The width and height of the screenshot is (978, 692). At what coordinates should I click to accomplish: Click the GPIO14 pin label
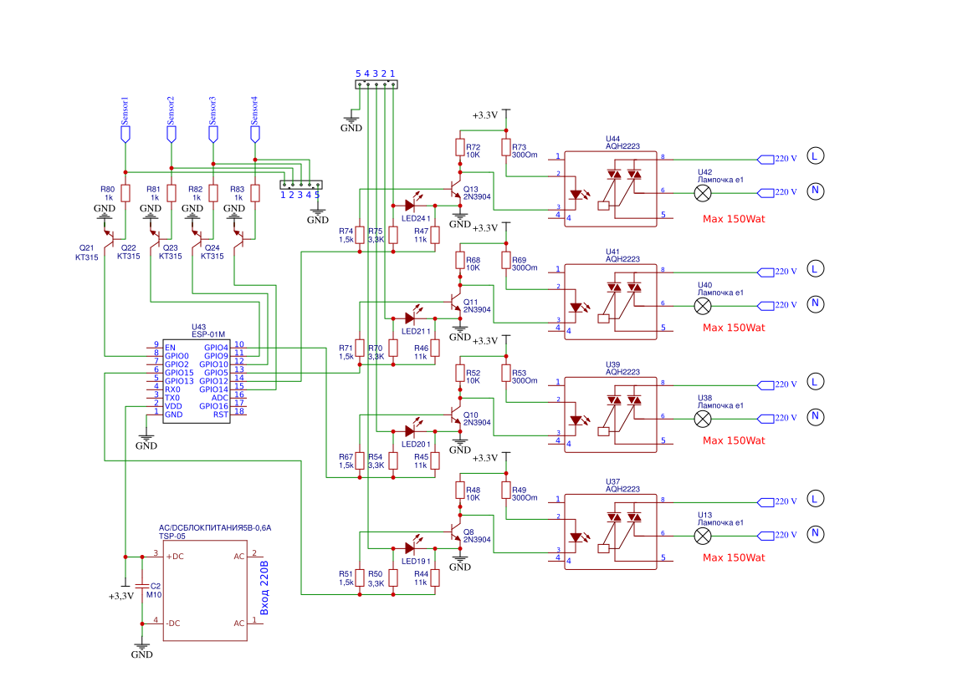click(214, 389)
